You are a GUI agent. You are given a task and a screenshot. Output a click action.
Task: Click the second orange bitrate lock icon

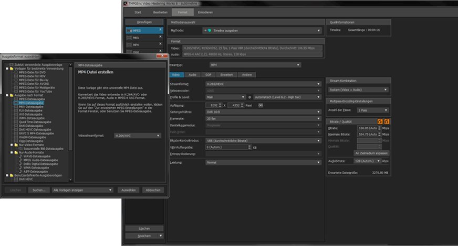[x=386, y=121]
